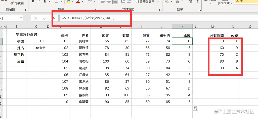Apply borders with the borders icon

pos(57,1)
